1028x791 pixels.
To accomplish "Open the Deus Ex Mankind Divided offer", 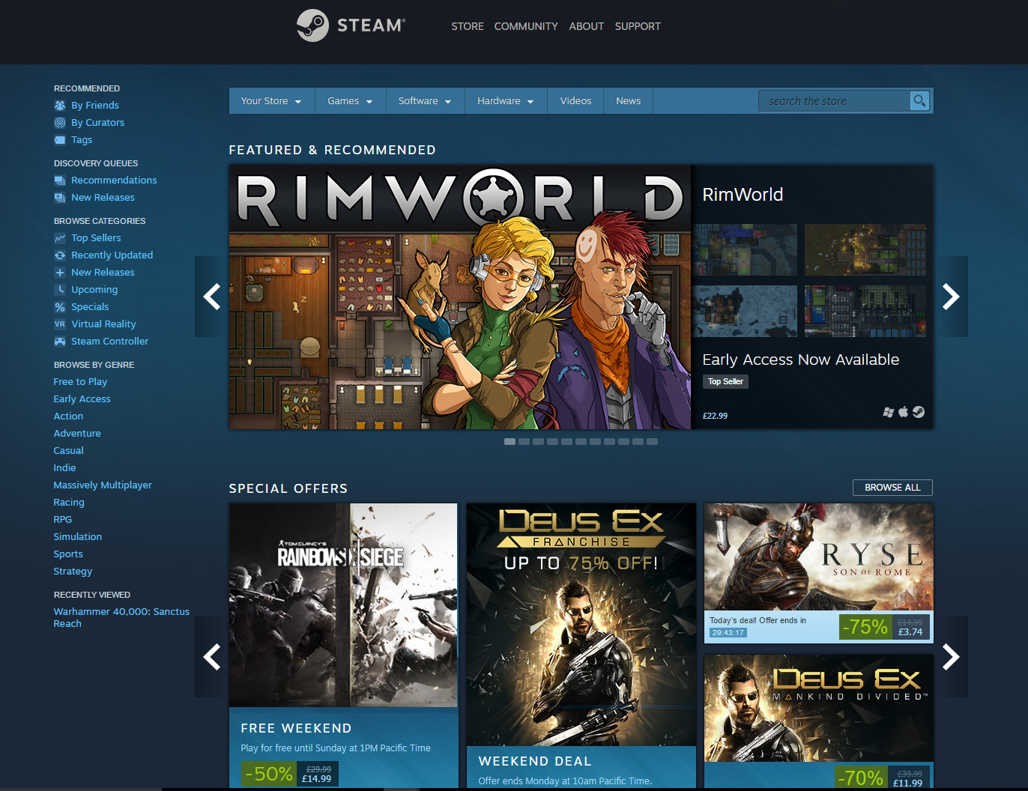I will click(x=819, y=709).
